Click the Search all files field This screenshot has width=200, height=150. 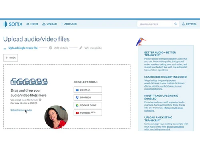pyautogui.click(x=154, y=24)
